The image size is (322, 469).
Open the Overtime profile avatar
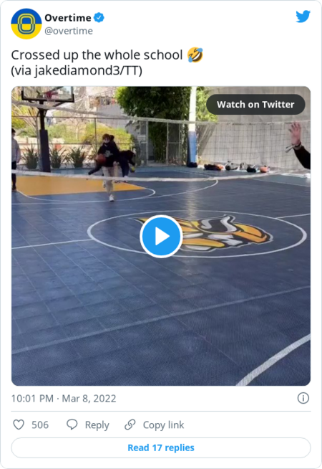click(26, 24)
